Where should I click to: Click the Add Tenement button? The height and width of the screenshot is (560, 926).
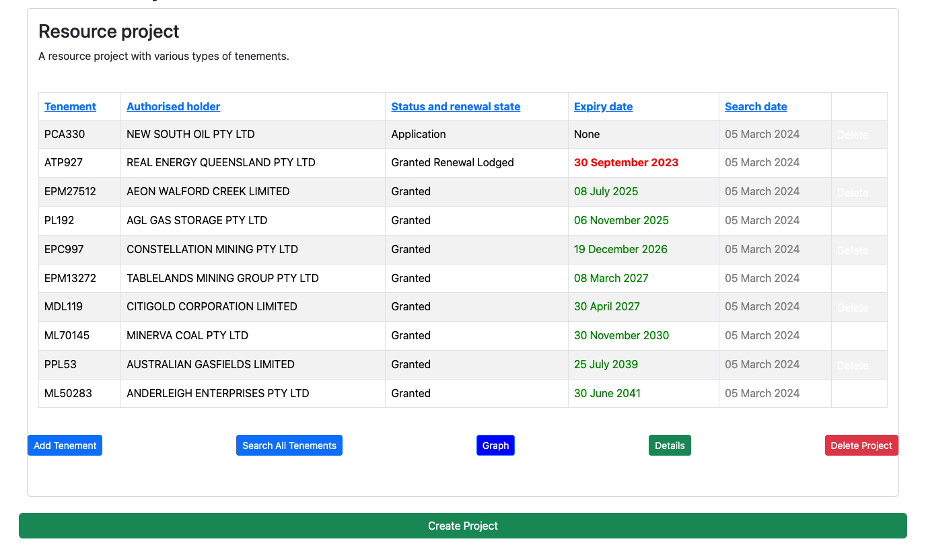pyautogui.click(x=65, y=446)
